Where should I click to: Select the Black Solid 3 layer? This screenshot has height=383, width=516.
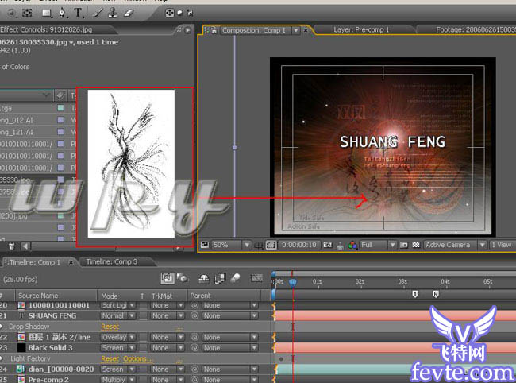(50, 348)
